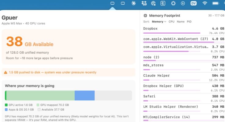
Task: Select the Dropbox process row
Action: pyautogui.click(x=184, y=30)
